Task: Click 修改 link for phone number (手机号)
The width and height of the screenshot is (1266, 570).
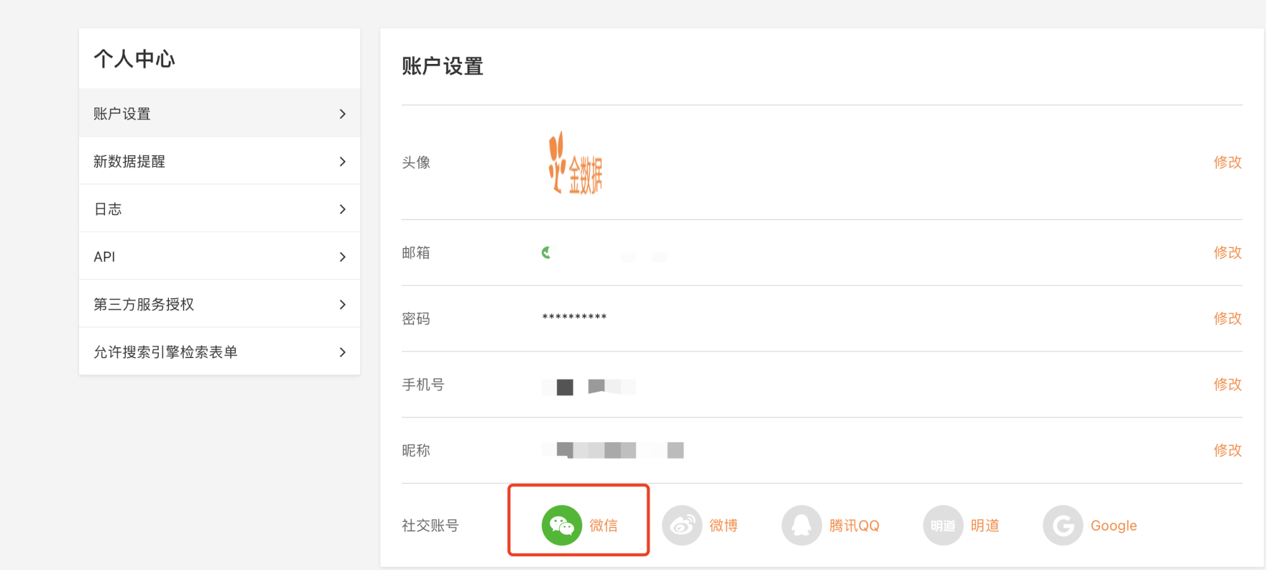Action: (1227, 384)
